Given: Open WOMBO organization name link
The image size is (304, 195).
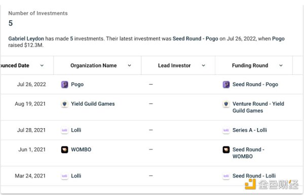Looking at the screenshot, I should [x=81, y=149].
